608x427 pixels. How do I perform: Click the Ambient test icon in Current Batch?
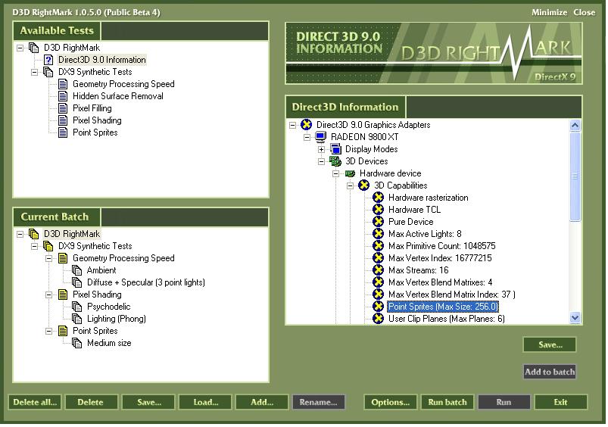(76, 270)
